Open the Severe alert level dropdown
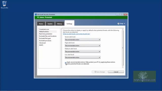The width and height of the screenshot is (162, 91). 83,40
